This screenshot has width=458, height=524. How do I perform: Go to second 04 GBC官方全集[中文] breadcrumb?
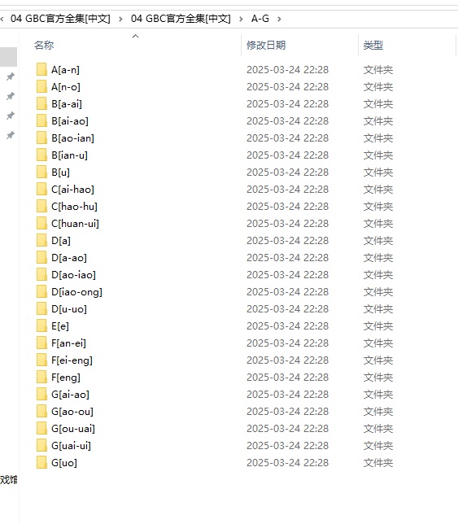tap(181, 19)
